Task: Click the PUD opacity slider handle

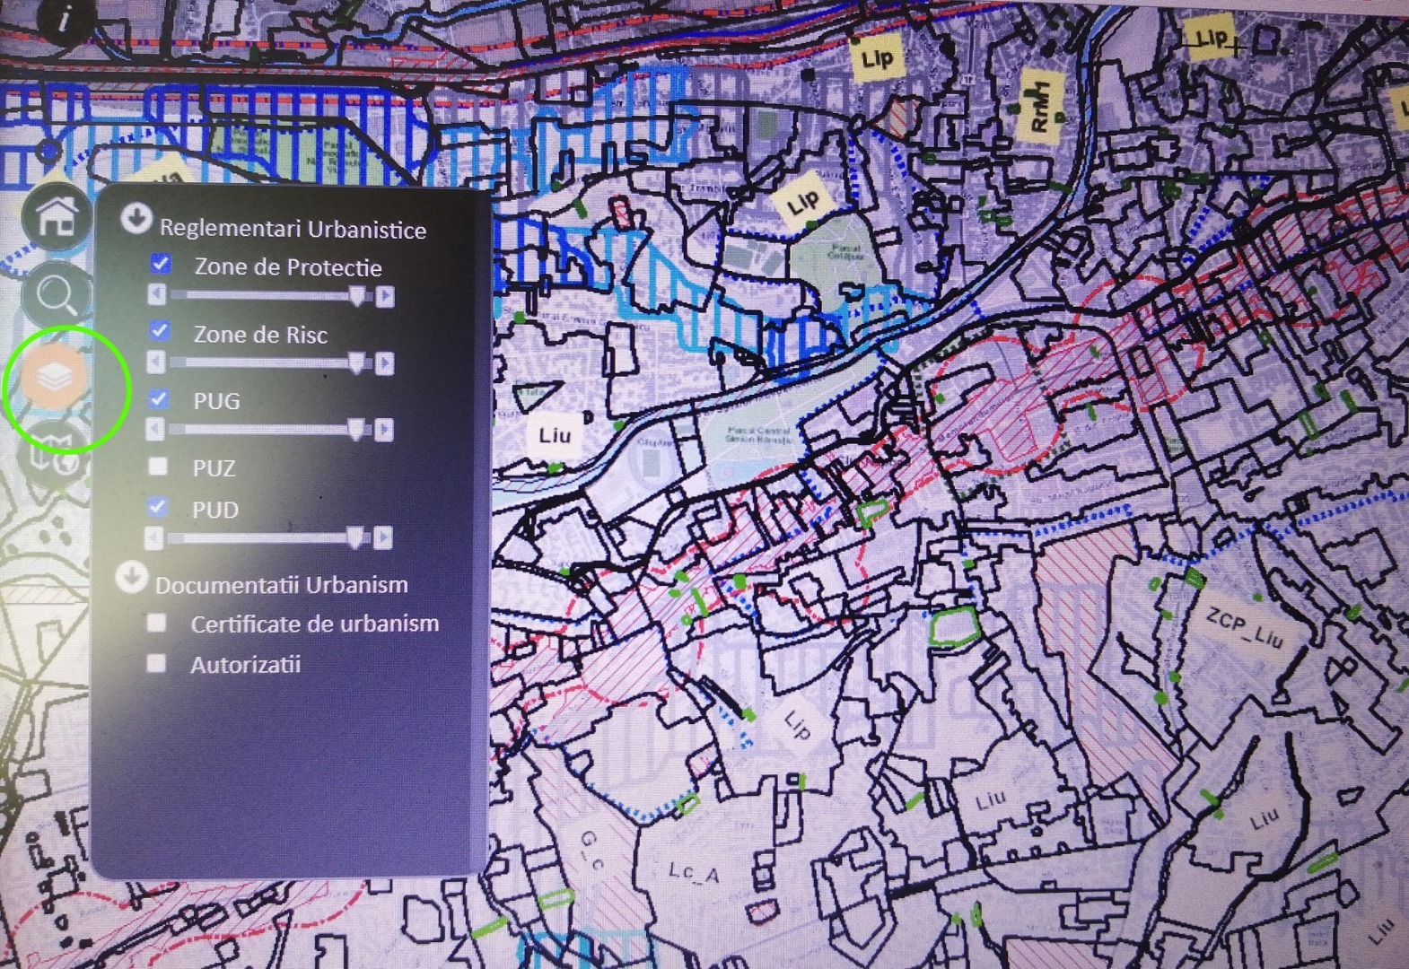Action: coord(354,537)
